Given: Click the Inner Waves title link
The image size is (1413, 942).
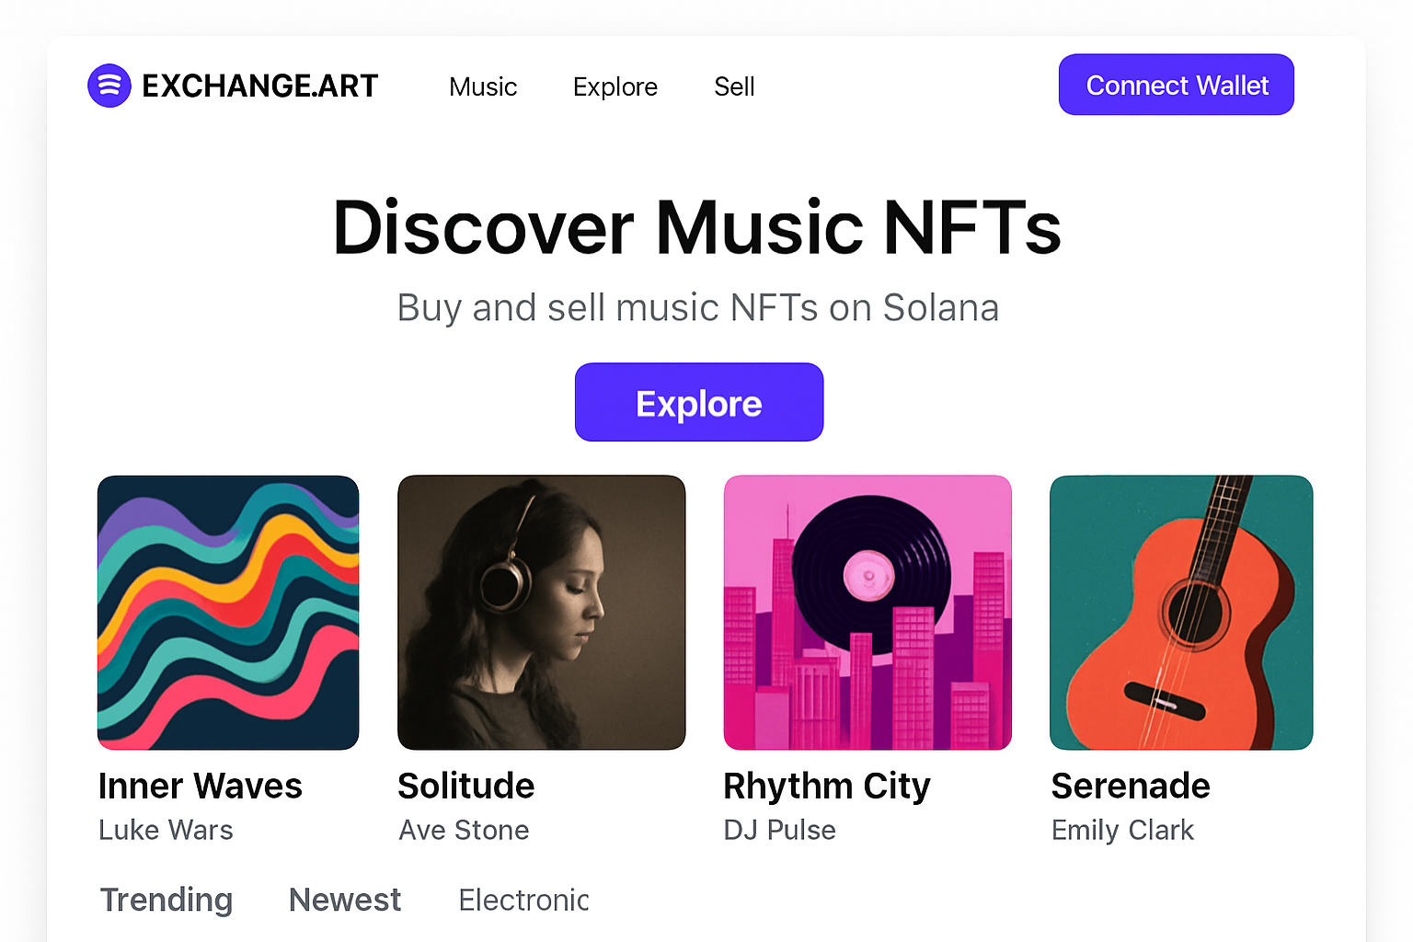Looking at the screenshot, I should 201,787.
